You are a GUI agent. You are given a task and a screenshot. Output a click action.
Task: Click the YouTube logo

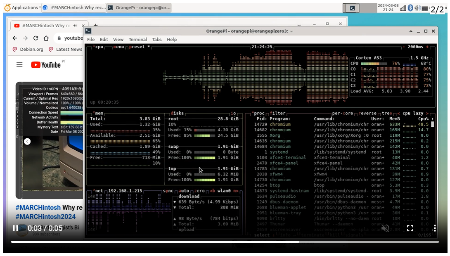pyautogui.click(x=46, y=64)
